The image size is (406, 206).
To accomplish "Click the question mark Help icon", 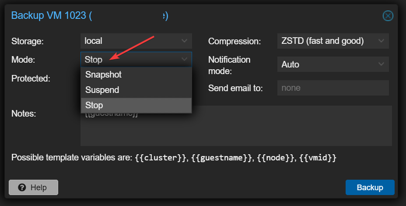I will tap(22, 188).
